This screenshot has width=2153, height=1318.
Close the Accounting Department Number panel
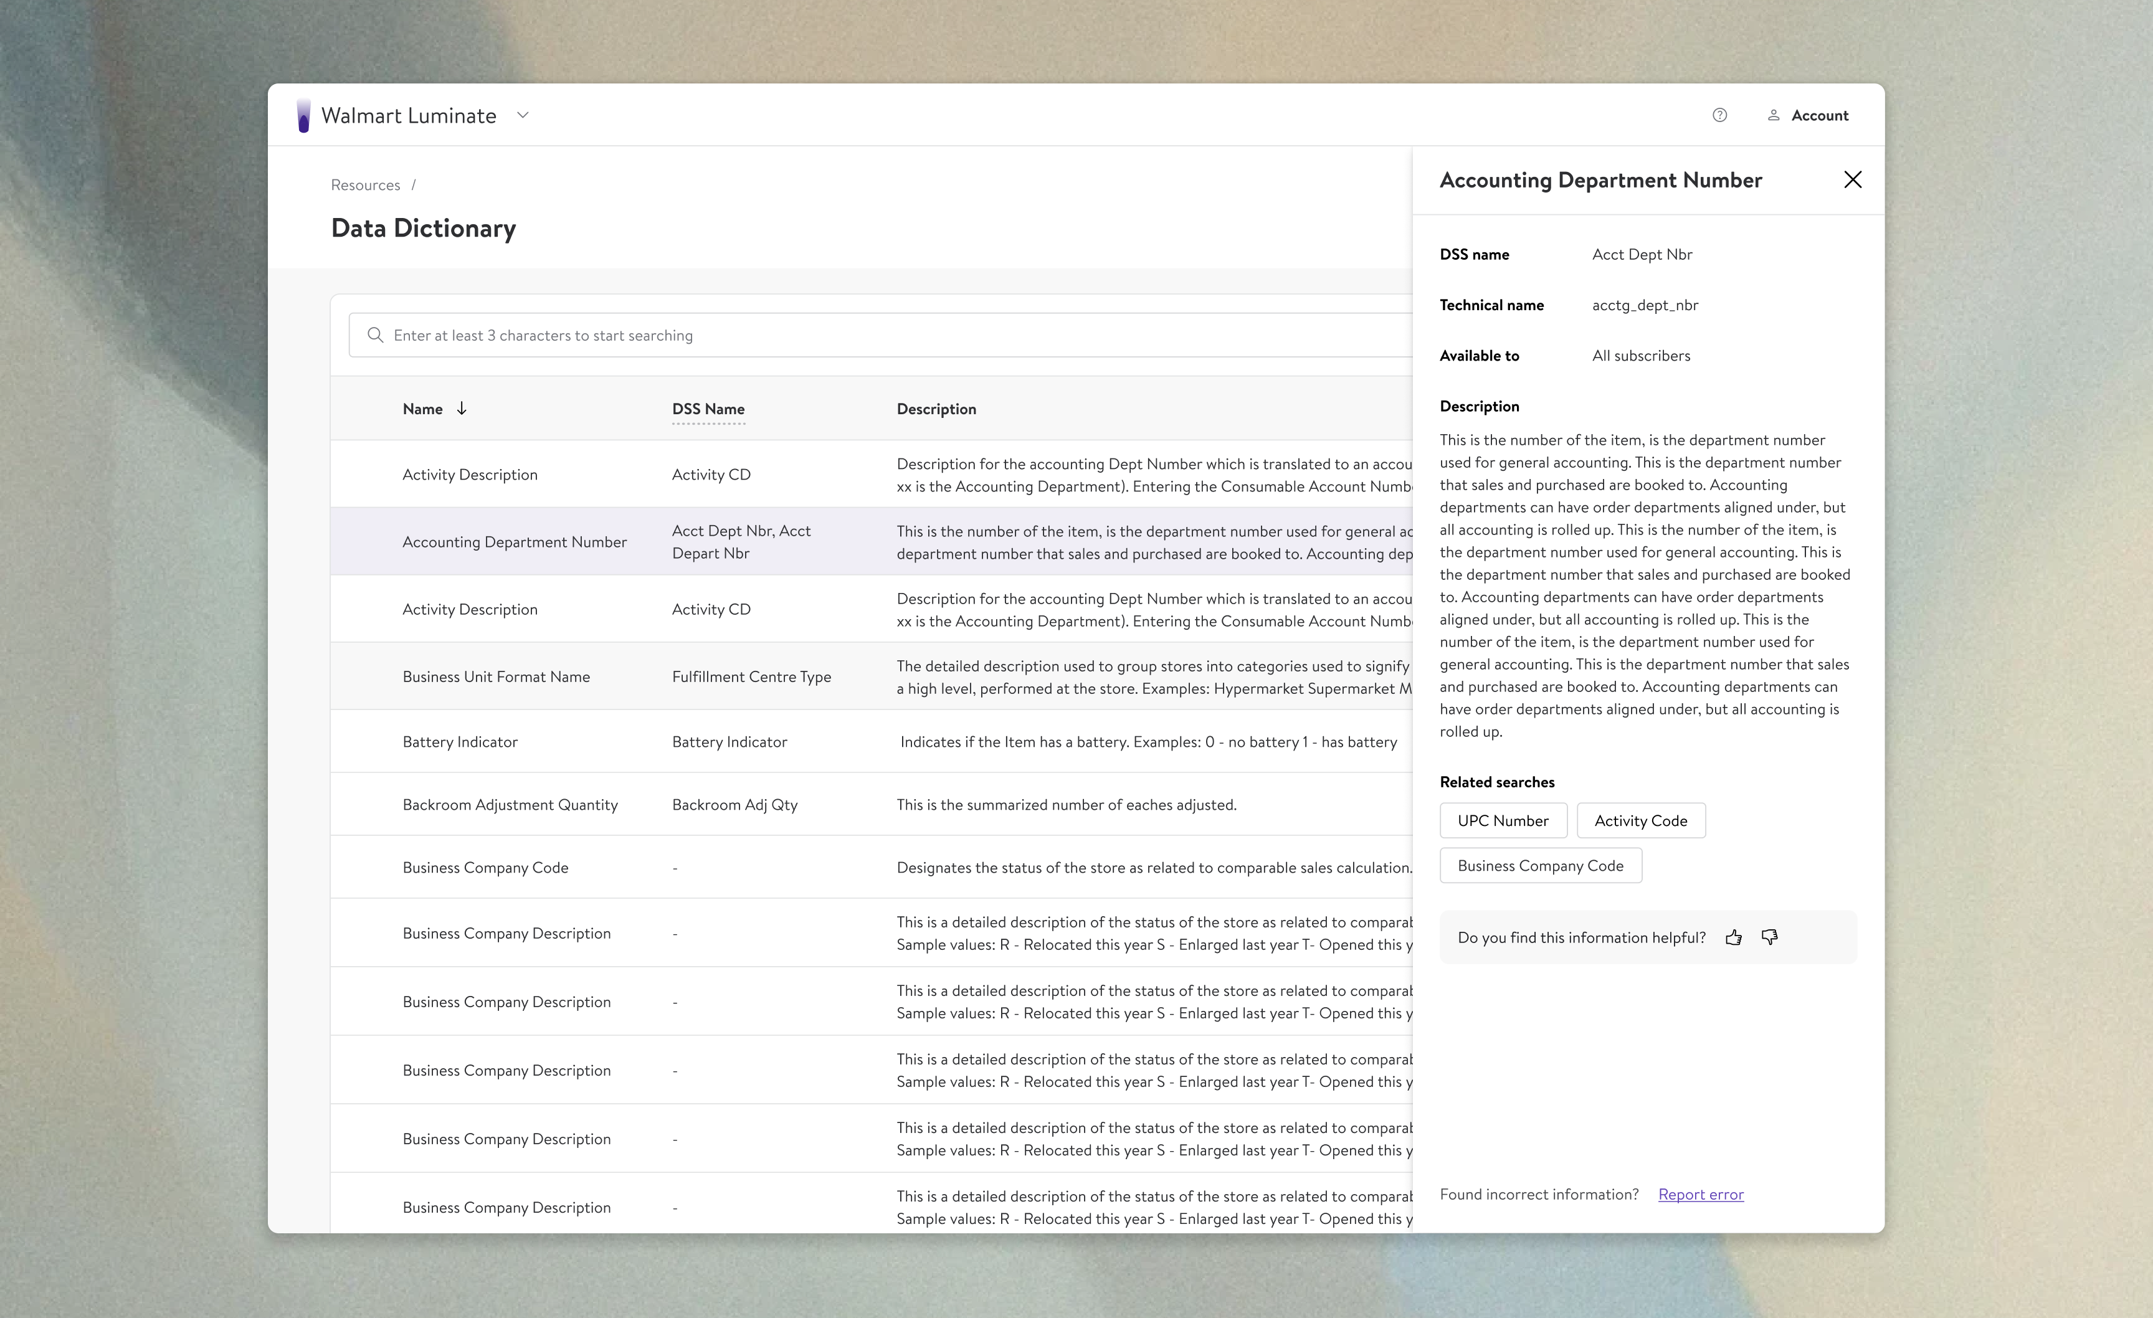click(x=1853, y=180)
